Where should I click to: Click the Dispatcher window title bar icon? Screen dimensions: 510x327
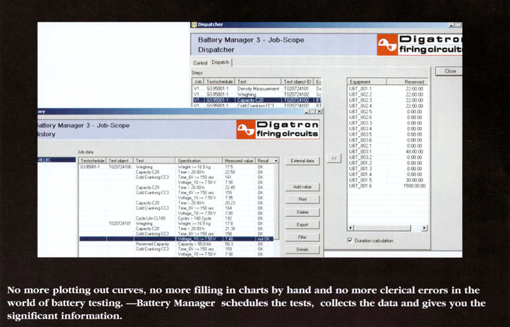[x=194, y=25]
